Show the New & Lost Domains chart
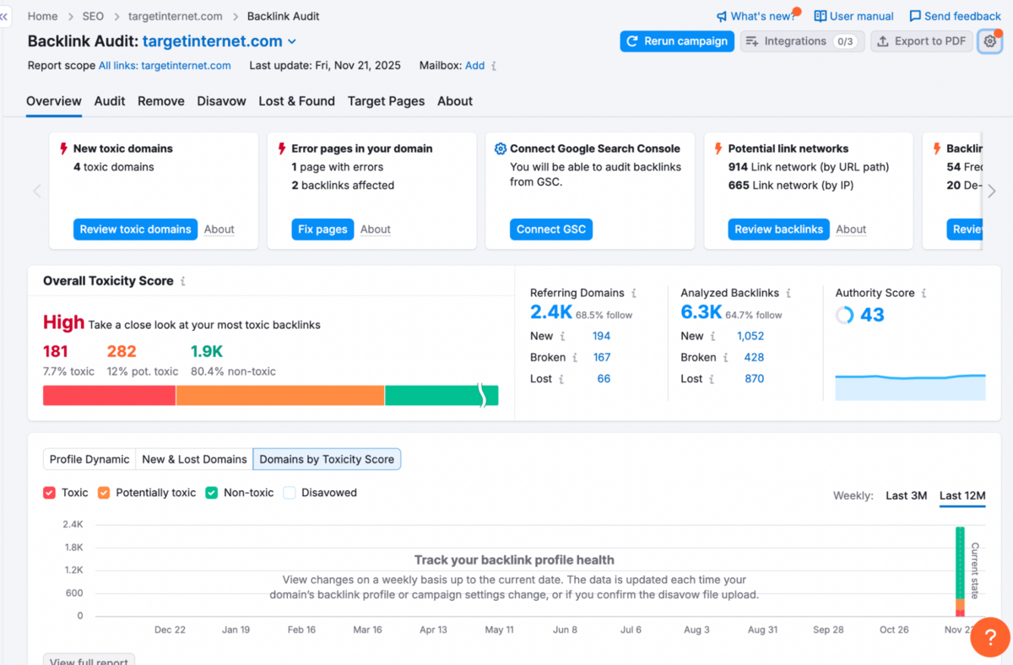The width and height of the screenshot is (1013, 665). [194, 459]
